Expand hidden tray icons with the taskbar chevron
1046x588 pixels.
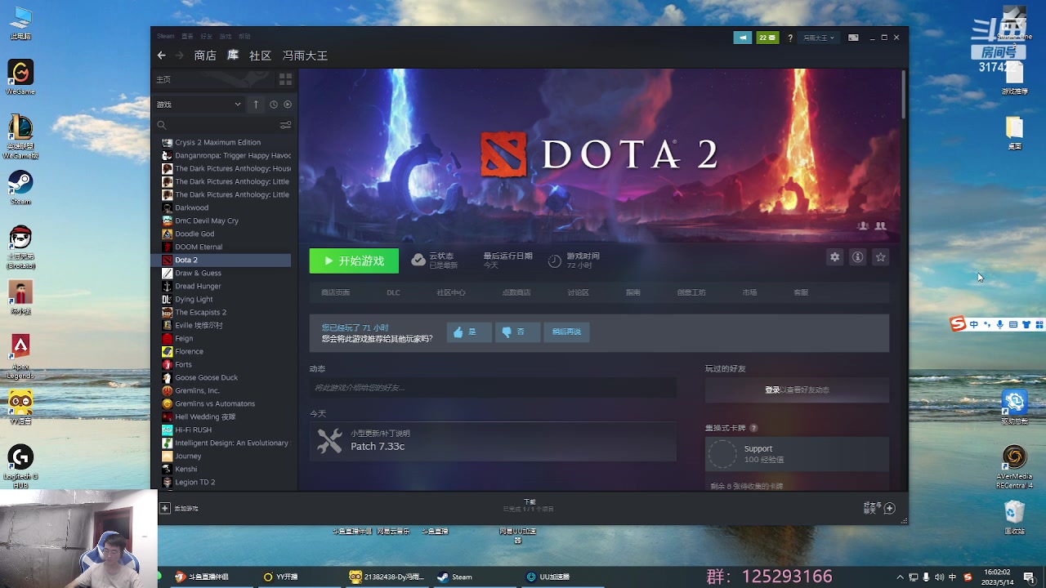899,577
